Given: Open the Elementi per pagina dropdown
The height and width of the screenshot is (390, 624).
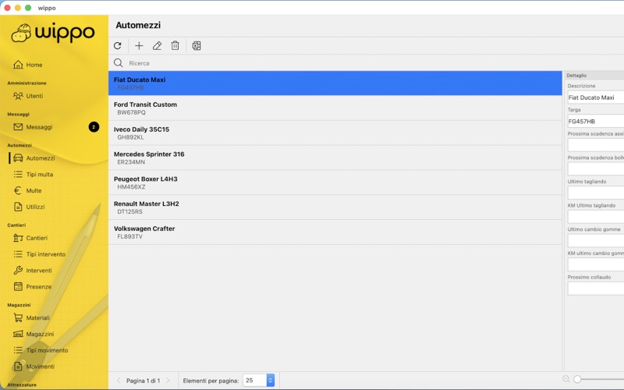Looking at the screenshot, I should pos(259,381).
